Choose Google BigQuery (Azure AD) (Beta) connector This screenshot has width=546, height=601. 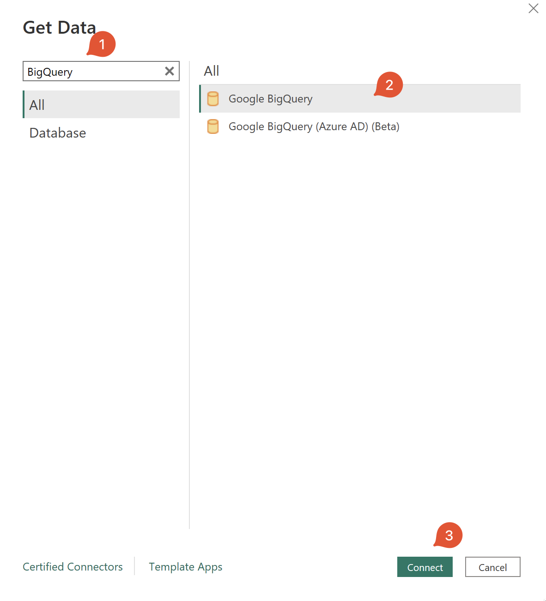[x=314, y=126]
